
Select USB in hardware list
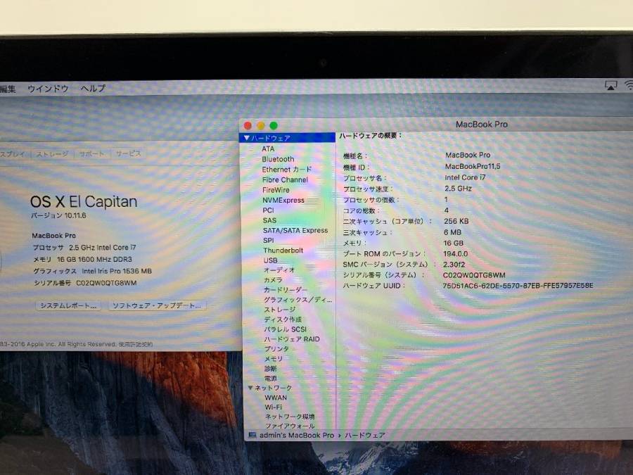tap(271, 260)
